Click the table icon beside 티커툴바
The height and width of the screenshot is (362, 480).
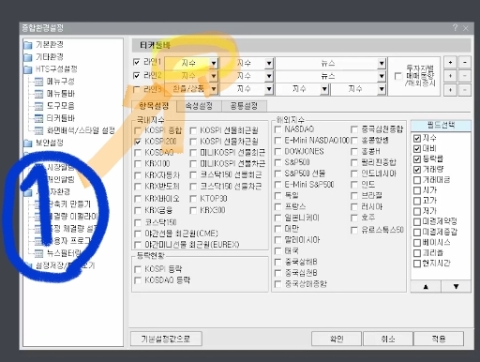coord(38,118)
